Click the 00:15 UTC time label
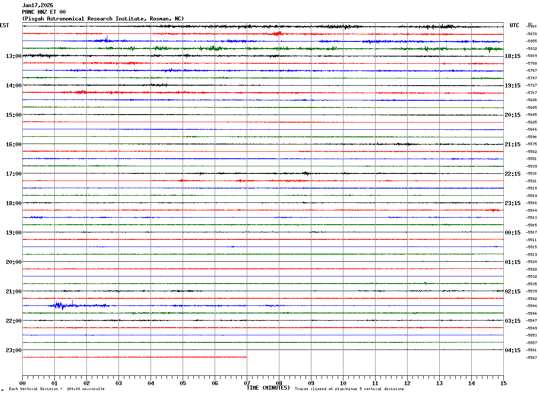This screenshot has height=395, width=539. point(513,233)
